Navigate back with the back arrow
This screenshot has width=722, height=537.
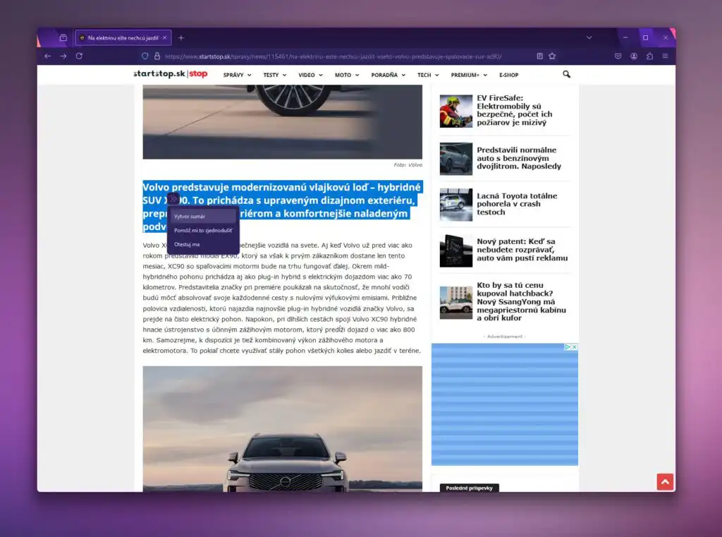(47, 56)
